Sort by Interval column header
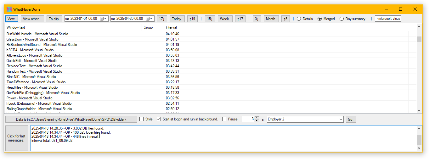This screenshot has width=429, height=161. click(x=286, y=27)
